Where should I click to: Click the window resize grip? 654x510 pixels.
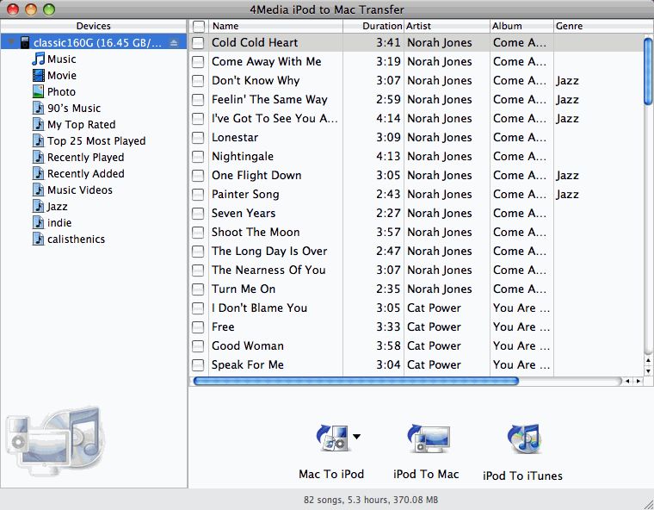(648, 504)
